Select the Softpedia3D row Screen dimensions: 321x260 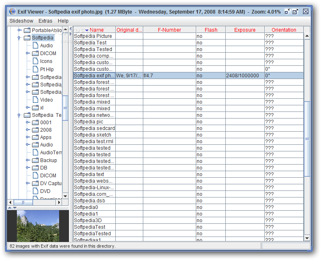pos(188,221)
